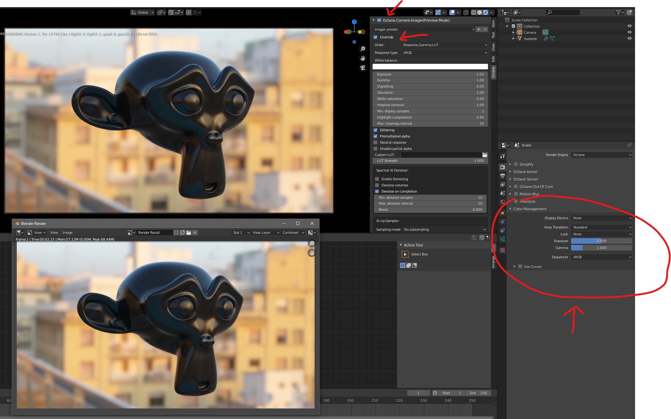Expand the Octane kernel panel
This screenshot has width=671, height=419.
[x=525, y=172]
